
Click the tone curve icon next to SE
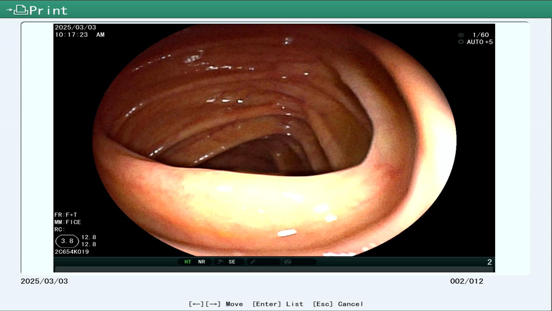pos(221,262)
